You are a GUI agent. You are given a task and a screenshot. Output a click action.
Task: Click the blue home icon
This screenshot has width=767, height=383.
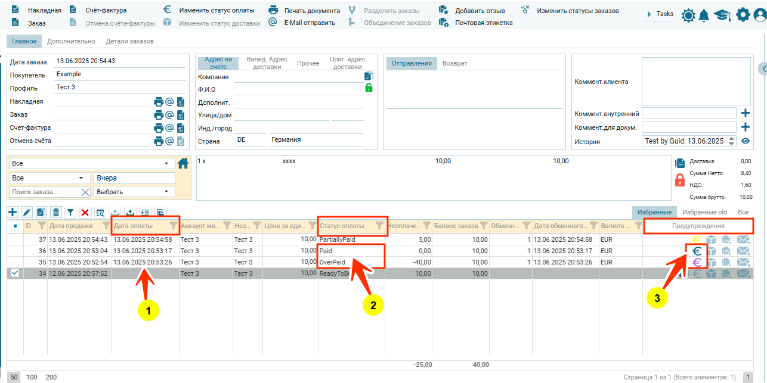tap(183, 163)
